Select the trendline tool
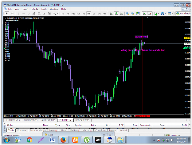This screenshot has width=192, height=145. pyautogui.click(x=29, y=14)
